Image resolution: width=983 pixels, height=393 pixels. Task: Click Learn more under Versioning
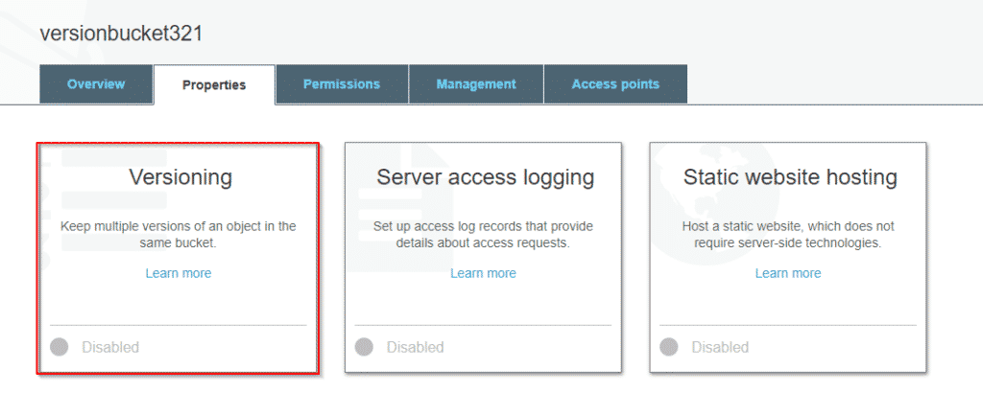pos(178,273)
